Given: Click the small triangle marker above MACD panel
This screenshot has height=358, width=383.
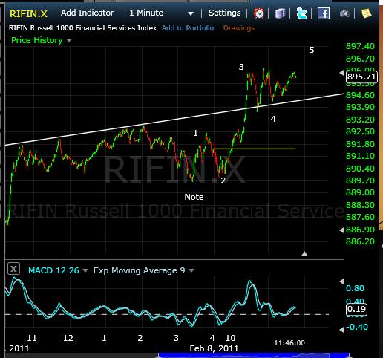Looking at the screenshot, I should coord(304,253).
